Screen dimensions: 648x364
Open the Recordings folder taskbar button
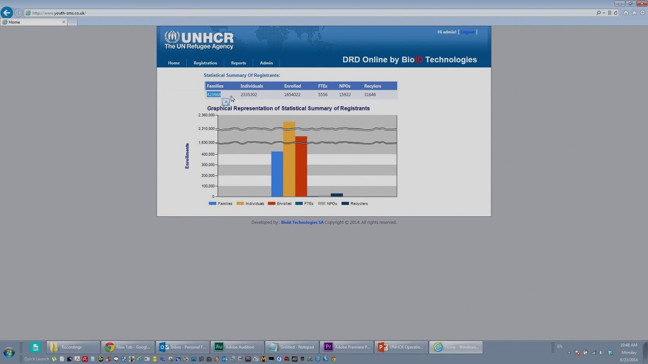73,347
